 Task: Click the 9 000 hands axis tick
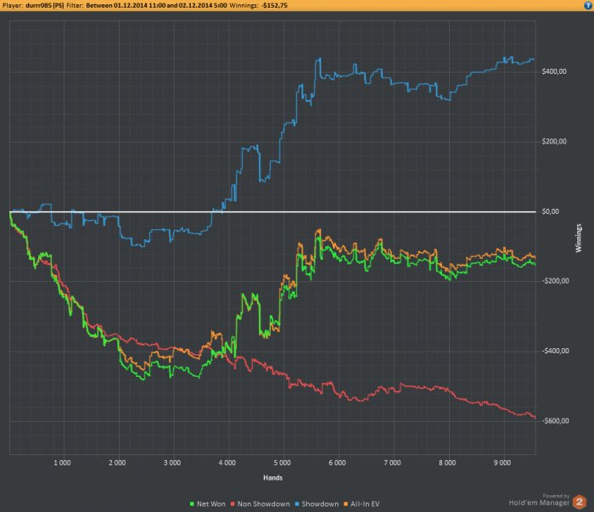(x=502, y=463)
